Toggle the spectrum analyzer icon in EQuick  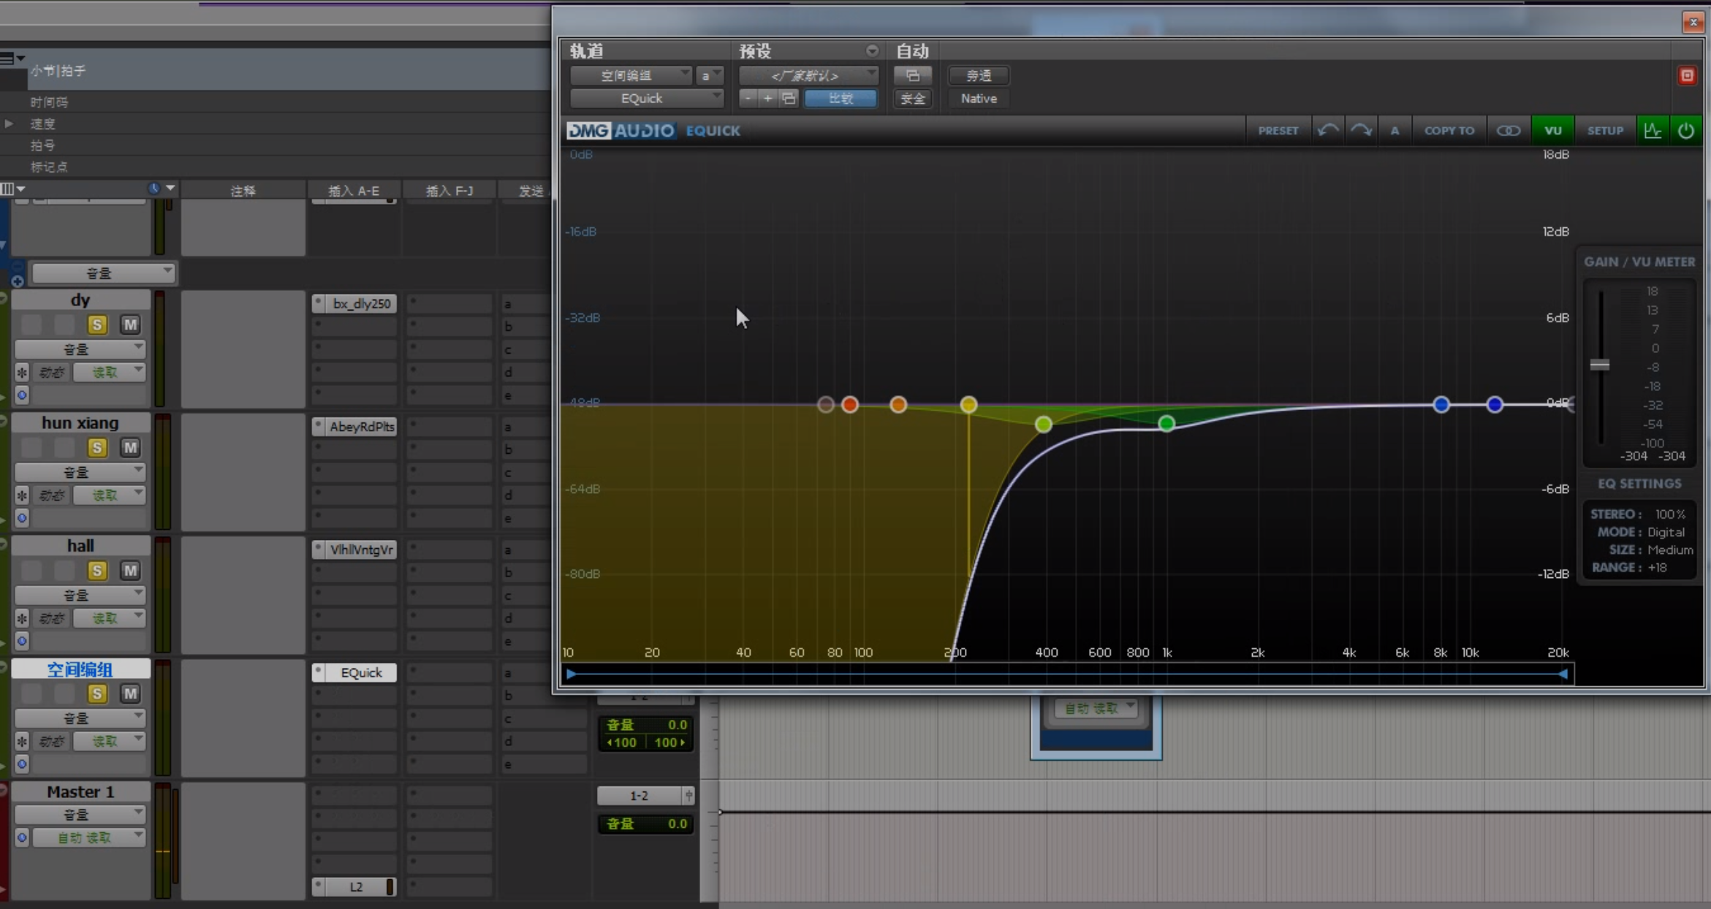tap(1653, 130)
